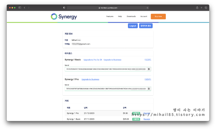Click the Synergy 1 Basic license title

73,60
